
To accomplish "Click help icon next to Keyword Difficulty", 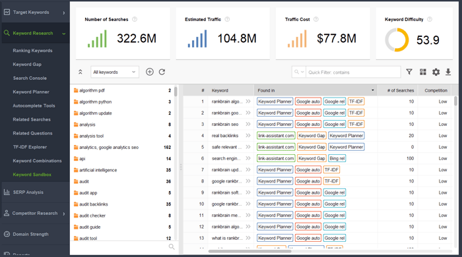I will point(430,19).
